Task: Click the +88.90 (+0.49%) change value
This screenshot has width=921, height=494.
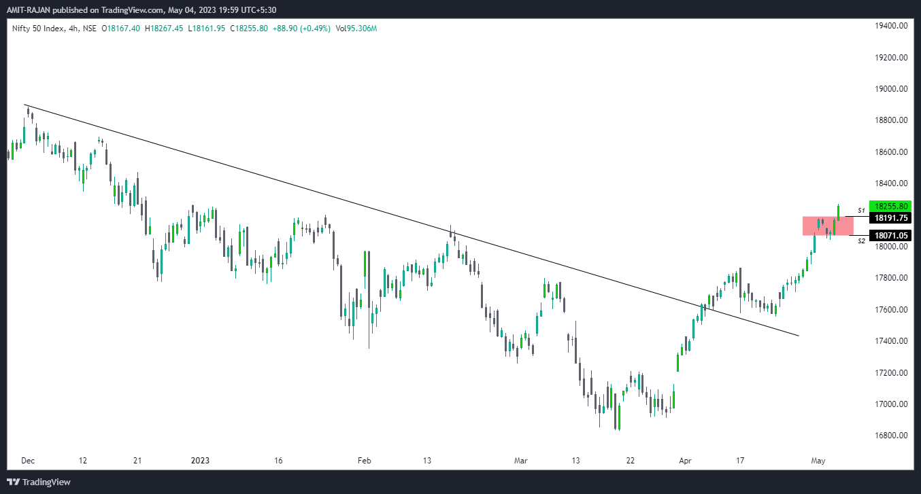Action: click(303, 29)
